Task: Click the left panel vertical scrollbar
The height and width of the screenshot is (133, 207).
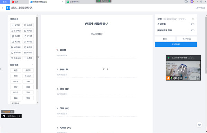Action: click(x=37, y=53)
